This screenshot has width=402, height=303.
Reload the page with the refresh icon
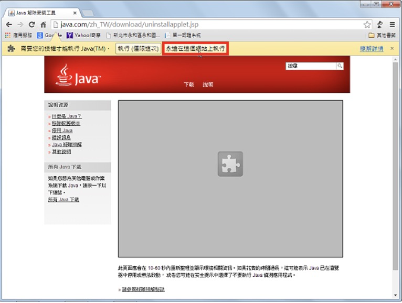point(32,25)
